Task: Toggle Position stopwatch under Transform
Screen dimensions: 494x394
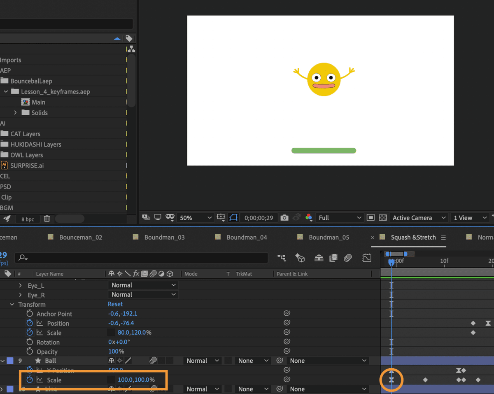Action: pos(30,323)
